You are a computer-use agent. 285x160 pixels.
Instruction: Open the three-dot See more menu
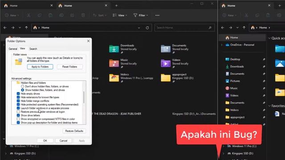tap(157, 16)
